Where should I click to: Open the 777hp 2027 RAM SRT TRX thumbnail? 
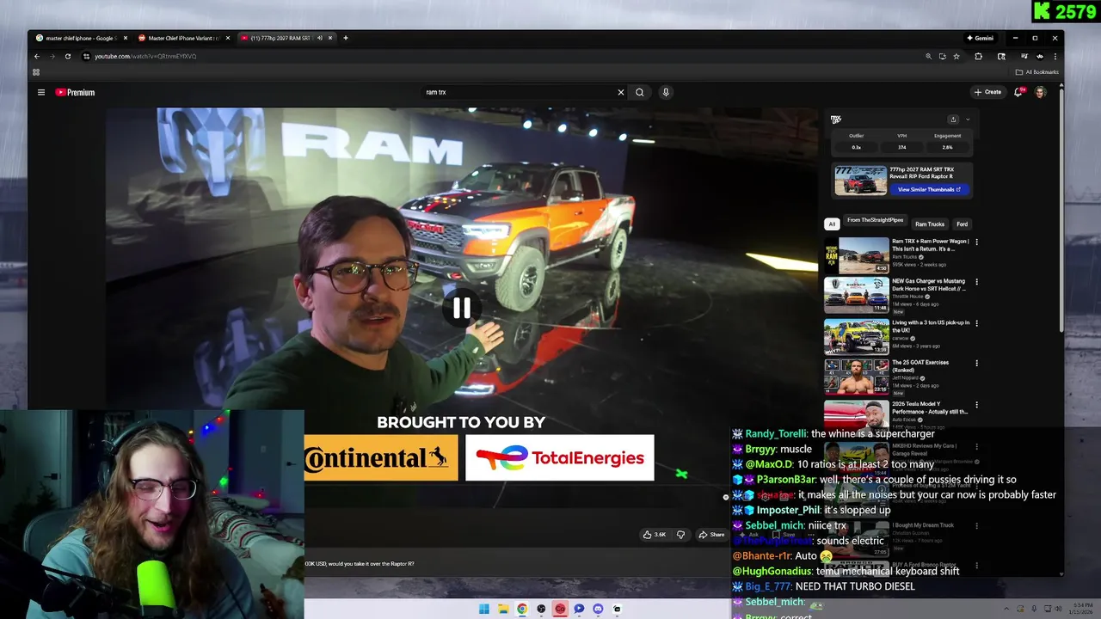pyautogui.click(x=860, y=181)
